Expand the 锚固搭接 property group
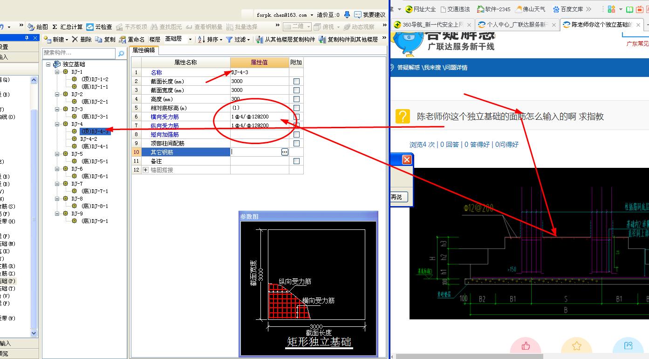649x359 pixels. pyautogui.click(x=146, y=170)
